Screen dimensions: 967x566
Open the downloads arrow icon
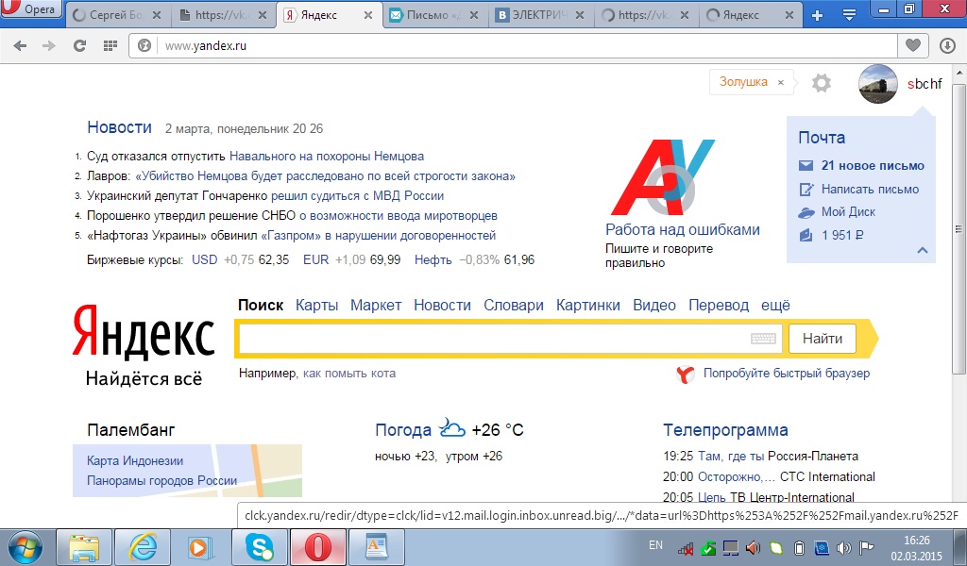pos(947,45)
